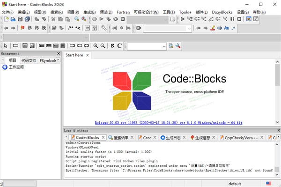The width and height of the screenshot is (281, 187).
Task: Click the Rebuild icon
Action: [116, 19]
